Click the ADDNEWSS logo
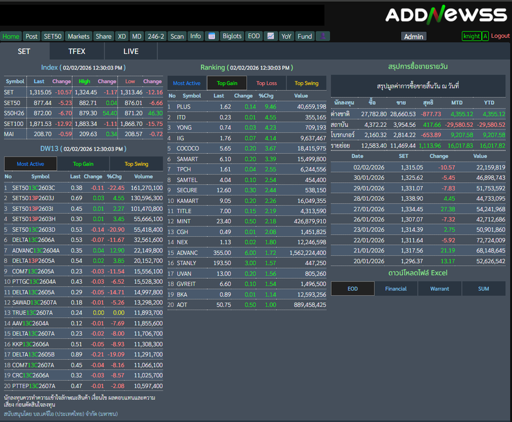The image size is (512, 422). click(446, 15)
